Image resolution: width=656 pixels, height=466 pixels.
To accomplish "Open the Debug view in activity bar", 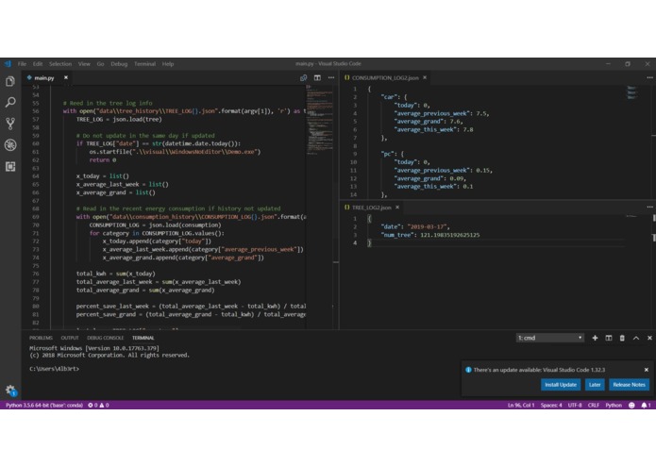I will click(x=10, y=145).
